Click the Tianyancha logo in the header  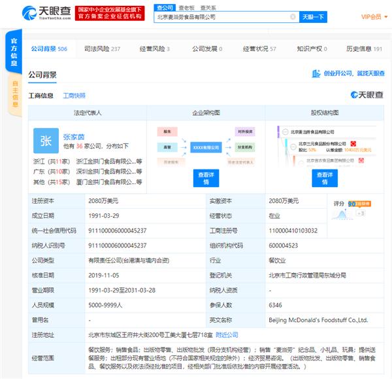[x=46, y=13]
